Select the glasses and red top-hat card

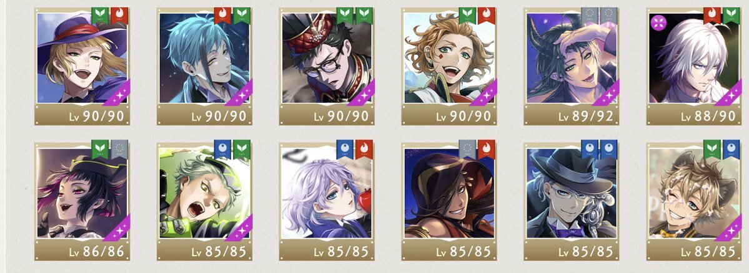(327, 67)
